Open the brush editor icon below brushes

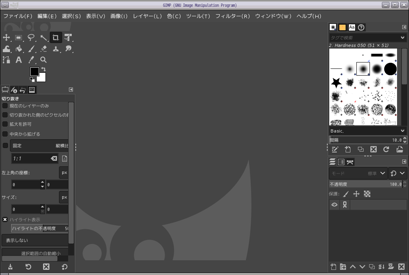[335, 149]
